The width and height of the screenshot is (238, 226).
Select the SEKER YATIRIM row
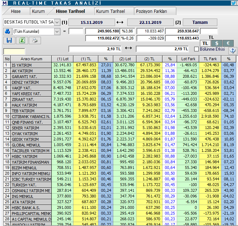pos(120,128)
